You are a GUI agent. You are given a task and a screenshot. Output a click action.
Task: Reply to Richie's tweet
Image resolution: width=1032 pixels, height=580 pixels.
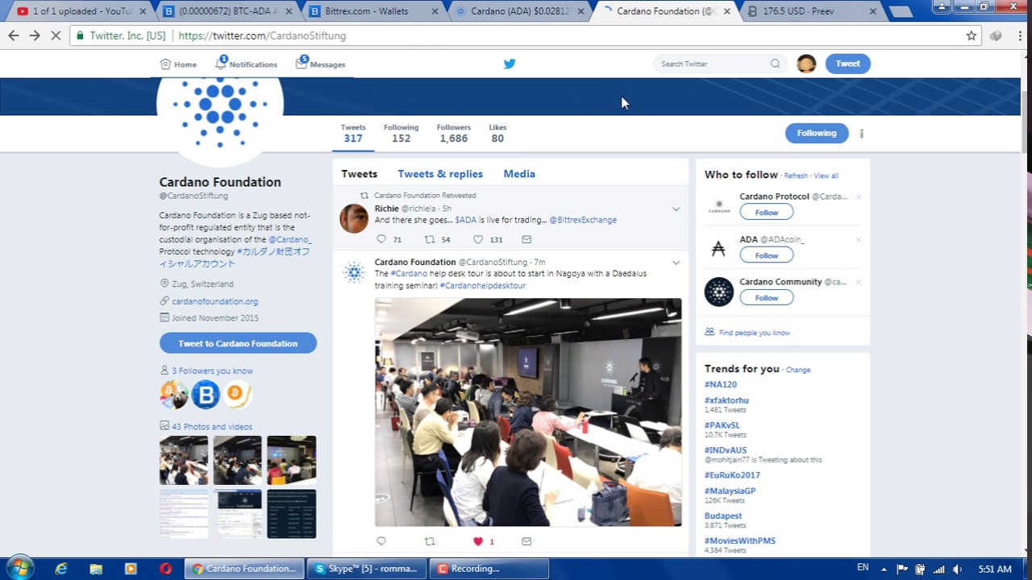tap(381, 239)
